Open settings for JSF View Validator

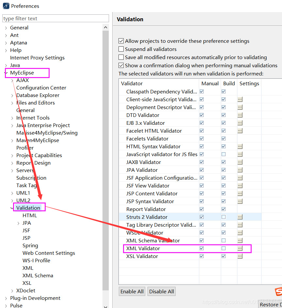[240, 186]
